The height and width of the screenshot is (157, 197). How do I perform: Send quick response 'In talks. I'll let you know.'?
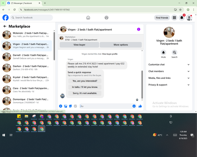(x=85, y=87)
